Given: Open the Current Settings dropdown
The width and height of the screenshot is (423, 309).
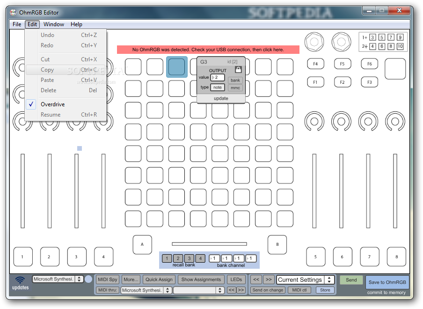Looking at the screenshot, I should [306, 280].
